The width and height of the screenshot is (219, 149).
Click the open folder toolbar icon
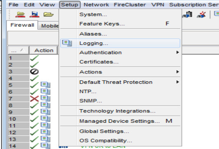pyautogui.click(x=48, y=14)
